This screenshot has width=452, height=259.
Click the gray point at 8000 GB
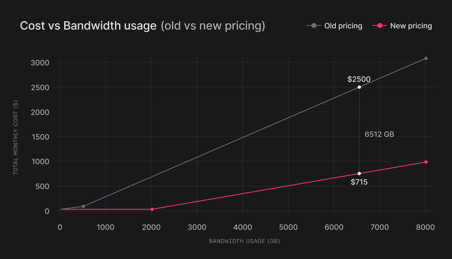(x=426, y=58)
